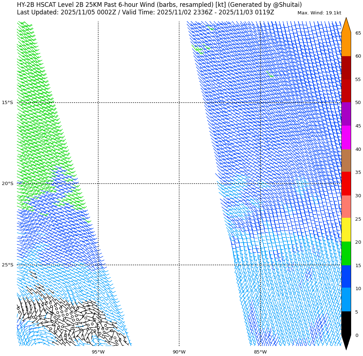Select the green 15-20 kt colorbar segment
The height and width of the screenshot is (356, 363).
346,253
